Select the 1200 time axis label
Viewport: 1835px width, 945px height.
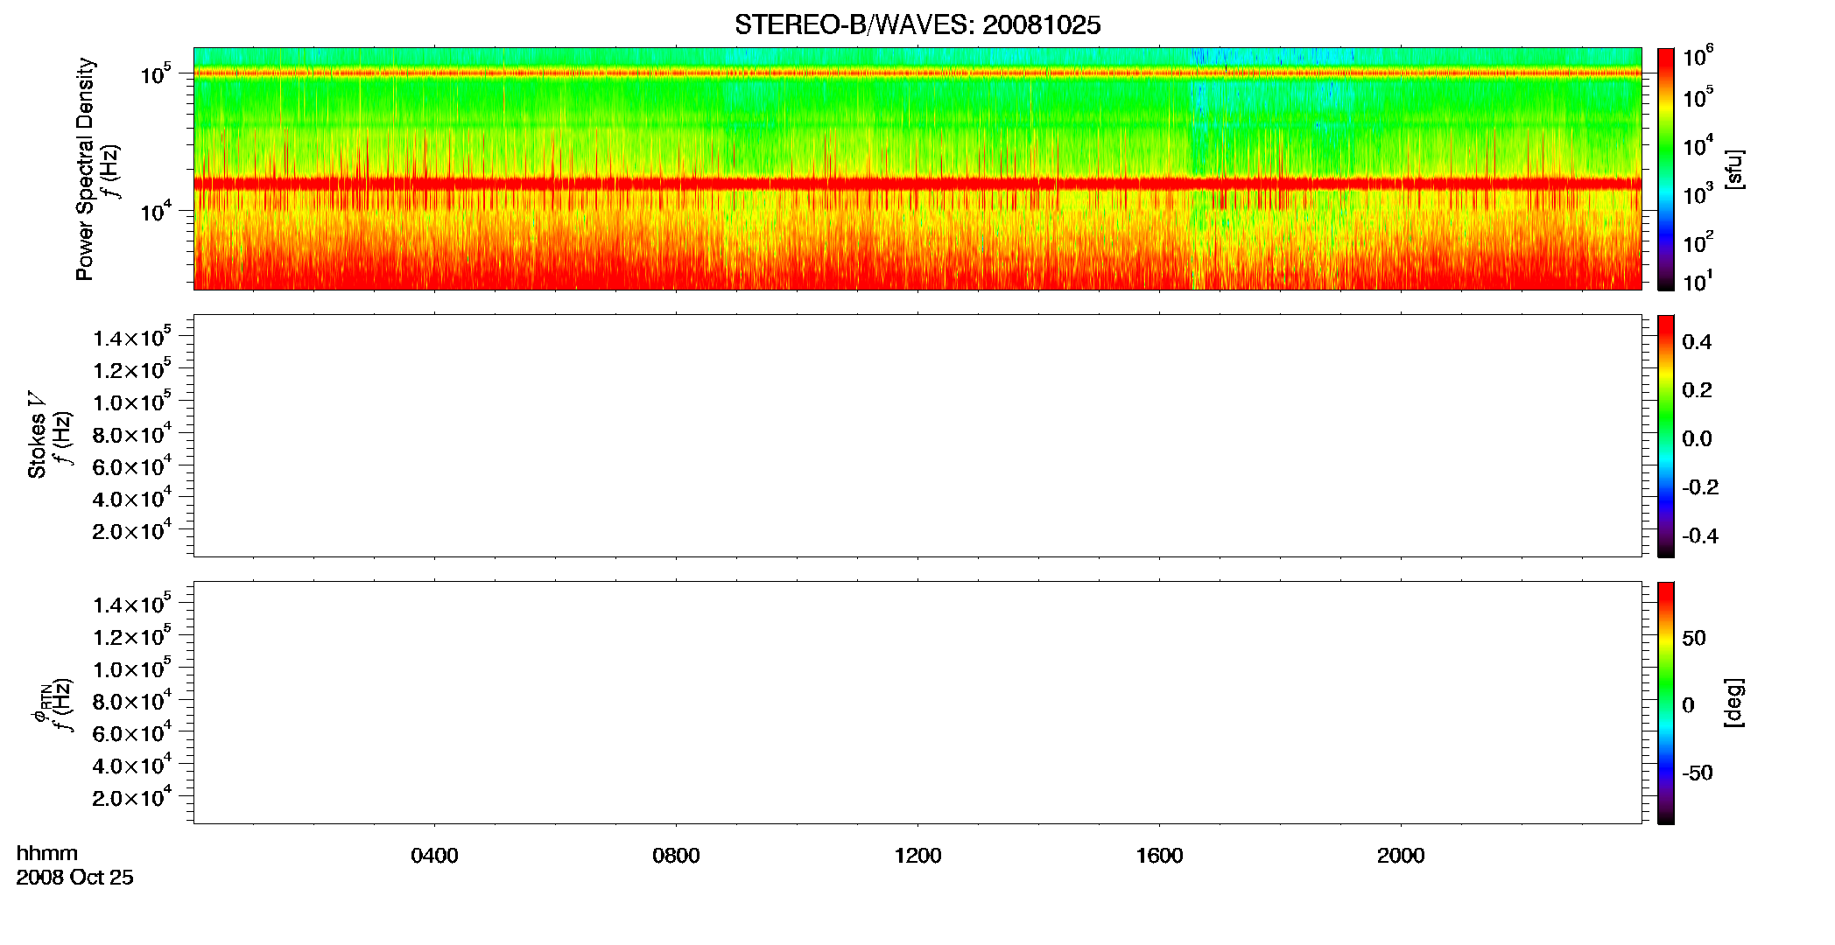coord(917,856)
